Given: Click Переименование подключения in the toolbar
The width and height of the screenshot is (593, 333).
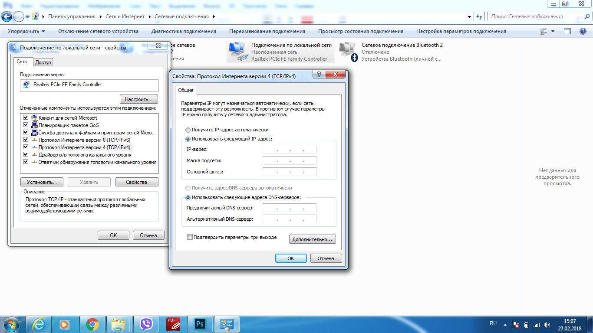Looking at the screenshot, I should [267, 31].
